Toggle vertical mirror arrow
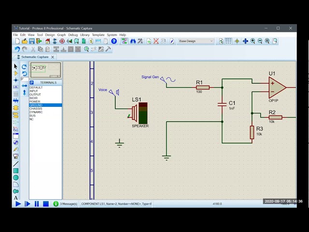 25,92
